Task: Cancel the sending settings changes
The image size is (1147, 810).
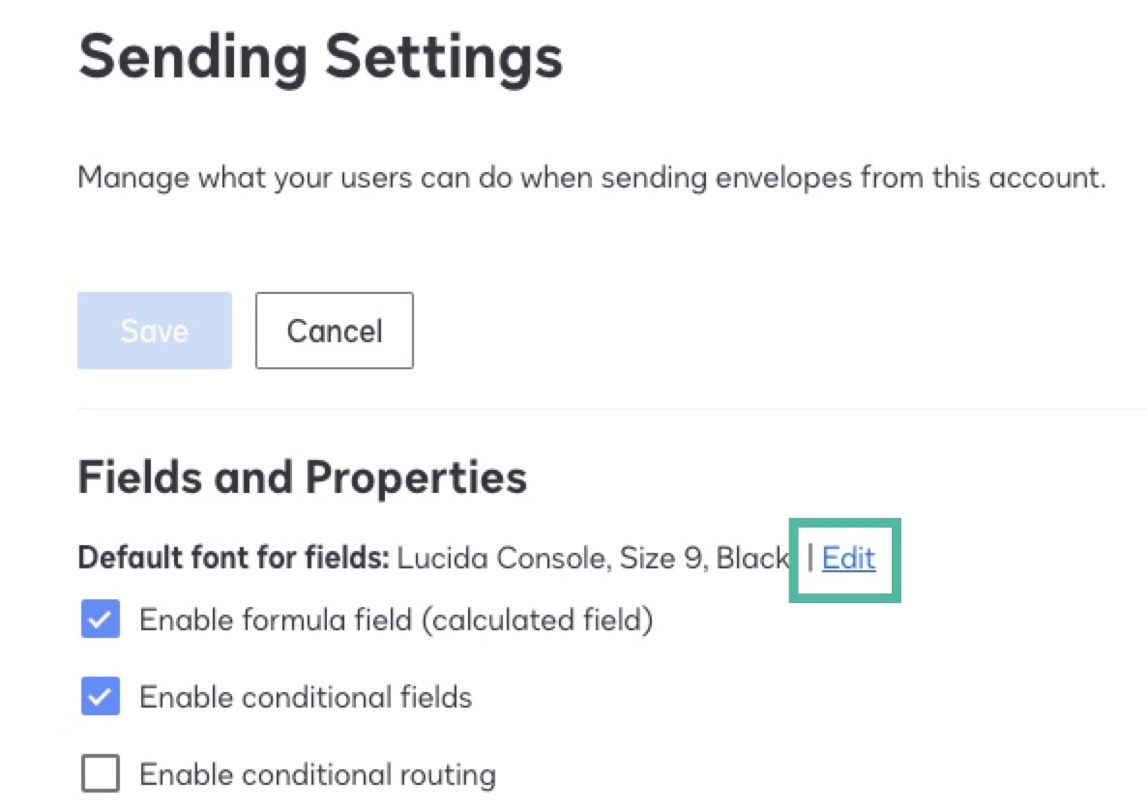Action: 334,331
